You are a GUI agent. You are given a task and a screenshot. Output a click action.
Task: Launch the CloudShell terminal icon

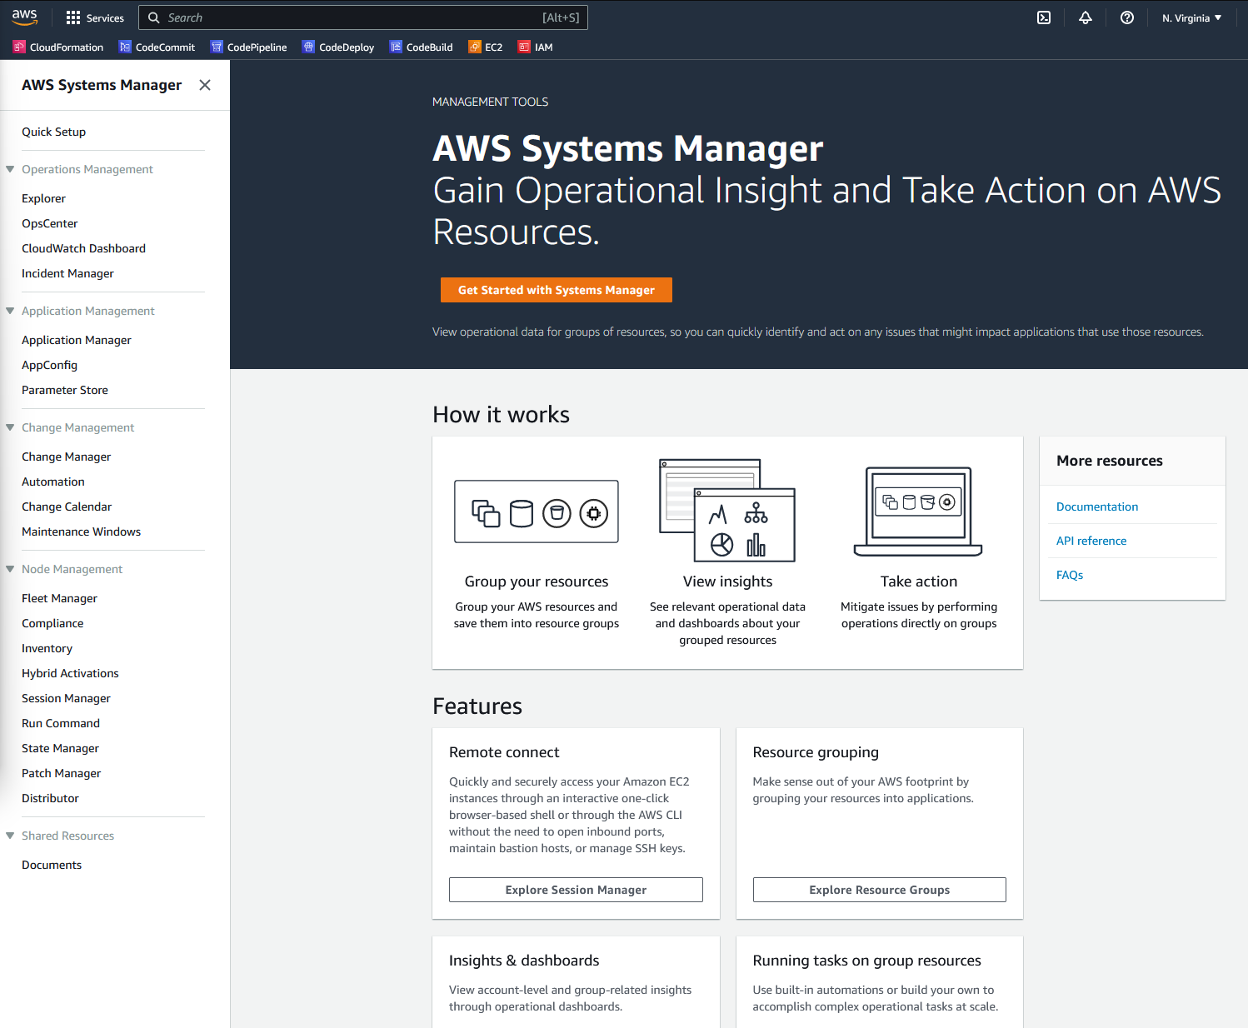1044,17
